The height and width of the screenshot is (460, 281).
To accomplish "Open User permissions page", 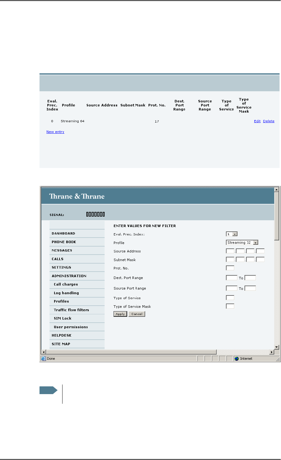I will click(77, 327).
